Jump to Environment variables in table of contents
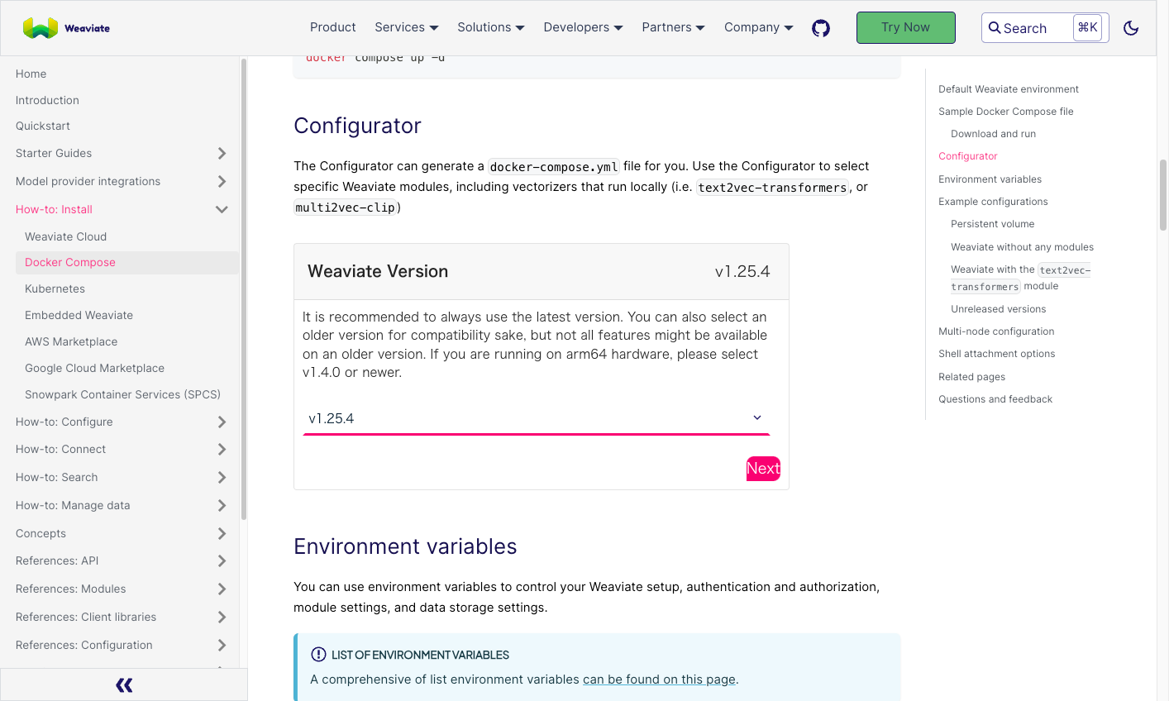 coord(990,179)
